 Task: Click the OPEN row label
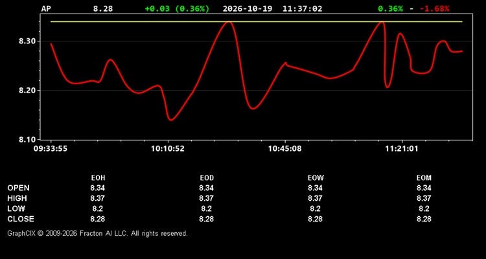click(19, 188)
